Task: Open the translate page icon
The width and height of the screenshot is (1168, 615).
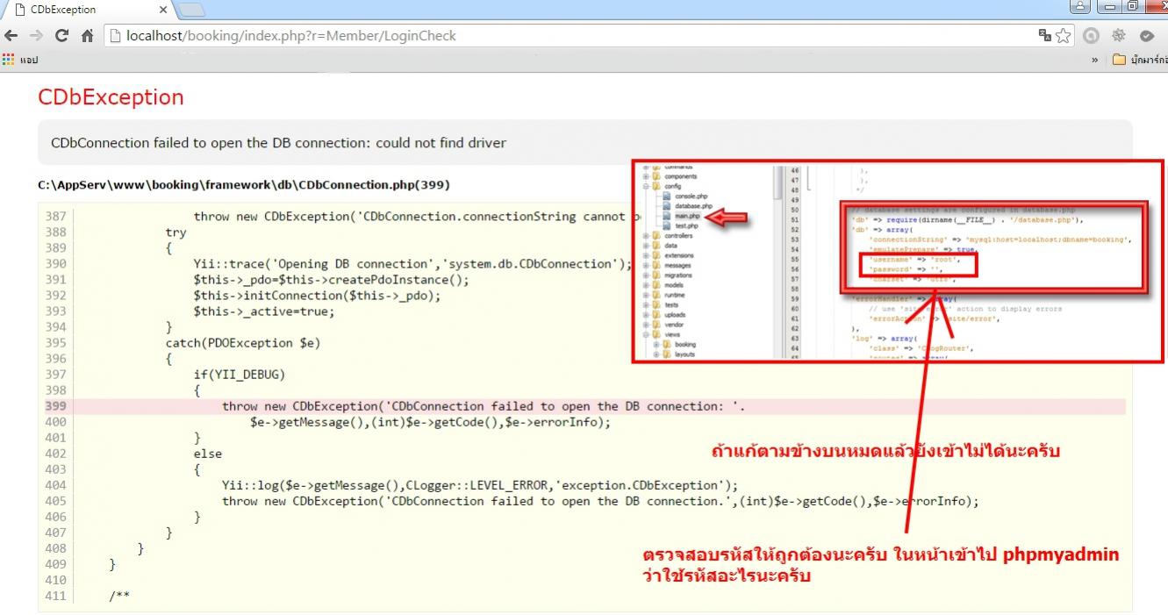Action: click(x=1044, y=36)
